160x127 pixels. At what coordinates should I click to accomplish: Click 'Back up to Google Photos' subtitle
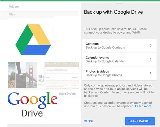pos(104,75)
